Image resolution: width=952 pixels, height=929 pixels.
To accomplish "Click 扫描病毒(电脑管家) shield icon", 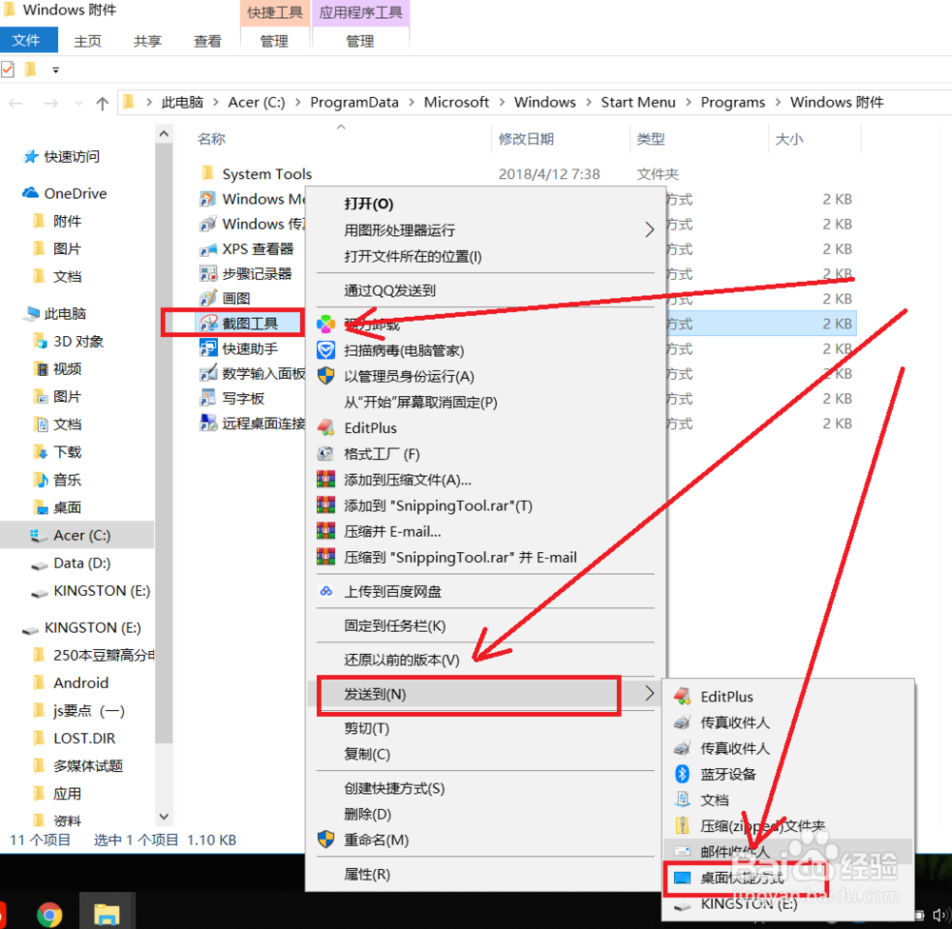I will coord(326,350).
